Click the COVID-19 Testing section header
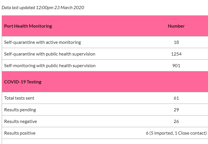 [23, 82]
